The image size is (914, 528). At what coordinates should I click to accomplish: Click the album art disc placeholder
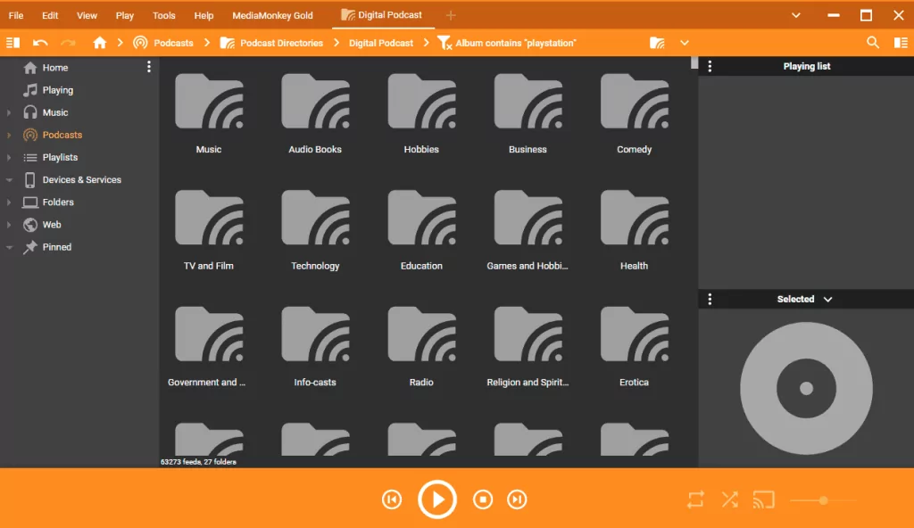(x=806, y=388)
